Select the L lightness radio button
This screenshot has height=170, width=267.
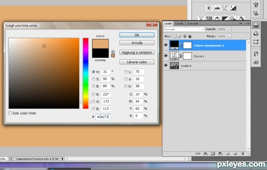[x=126, y=72]
